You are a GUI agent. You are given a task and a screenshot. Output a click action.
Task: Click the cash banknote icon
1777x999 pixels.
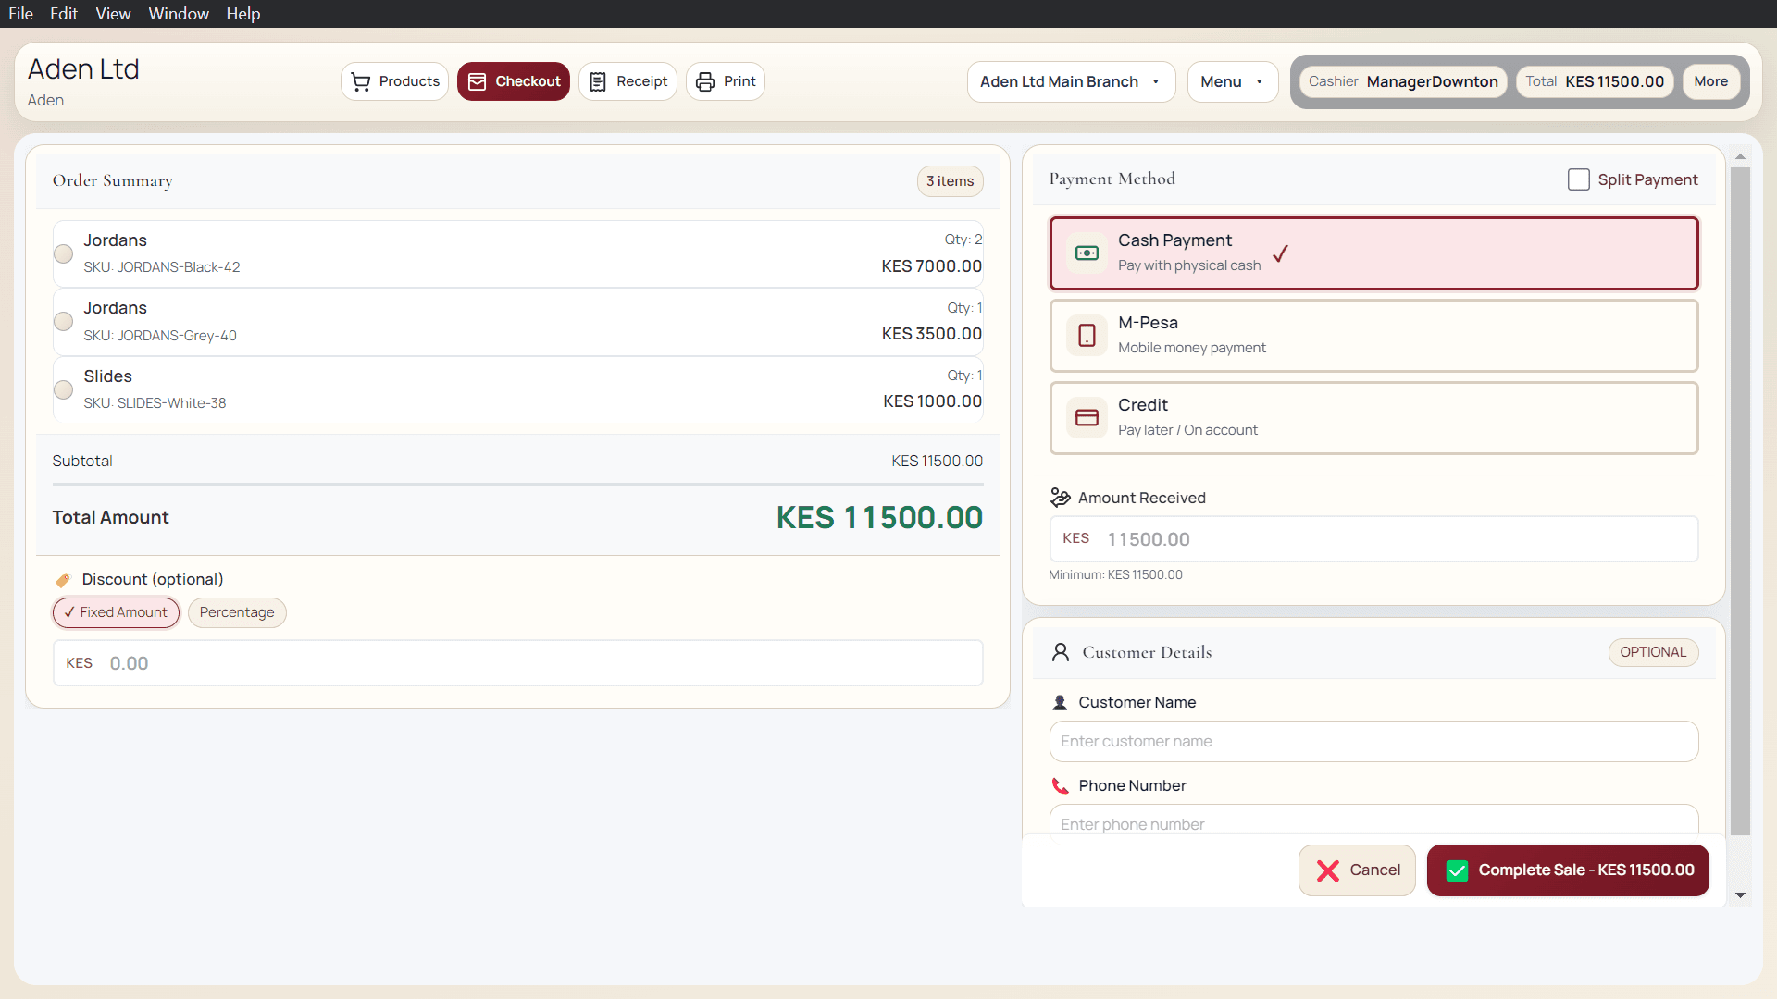1087,253
